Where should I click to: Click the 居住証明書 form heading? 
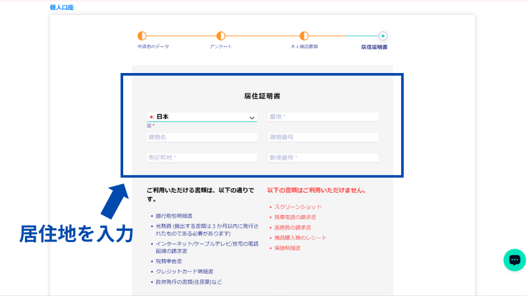262,96
